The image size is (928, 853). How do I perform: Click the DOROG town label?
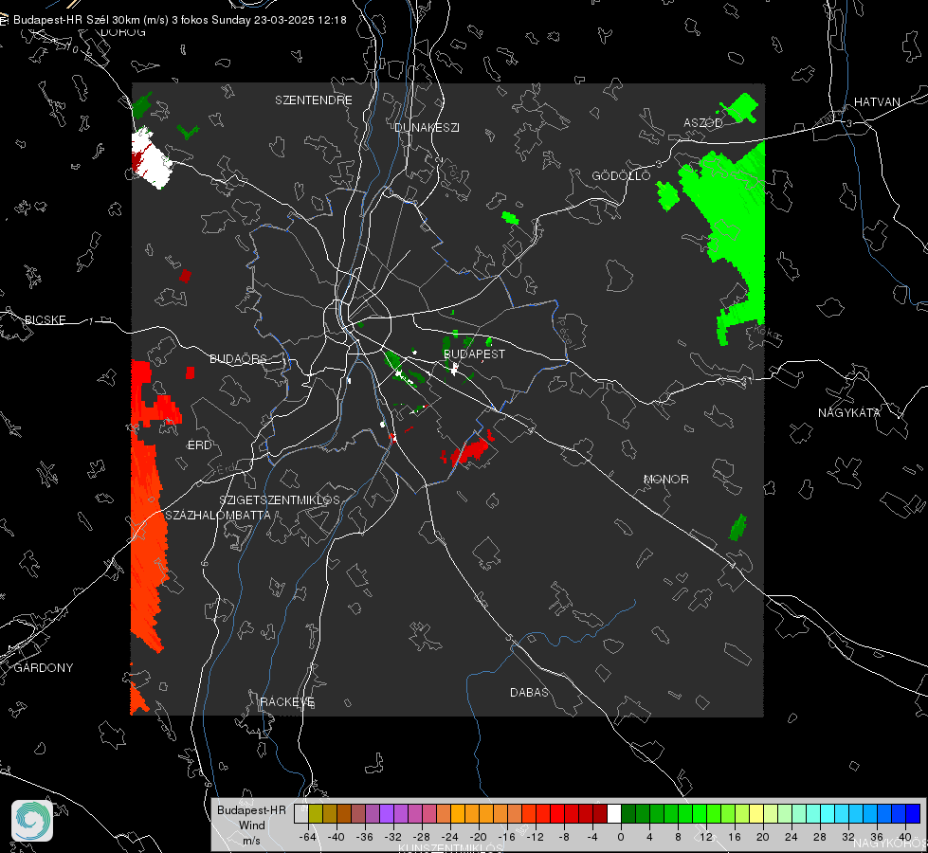123,32
